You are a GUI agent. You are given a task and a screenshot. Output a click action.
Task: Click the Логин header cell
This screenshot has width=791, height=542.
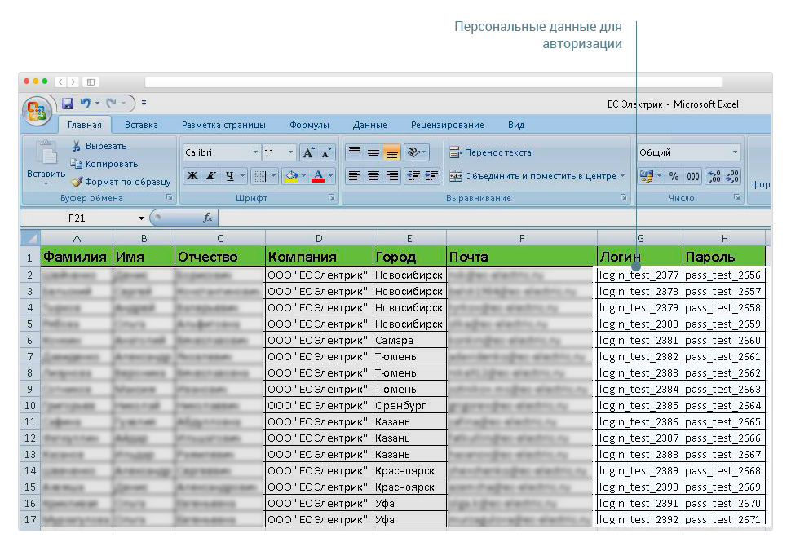639,257
